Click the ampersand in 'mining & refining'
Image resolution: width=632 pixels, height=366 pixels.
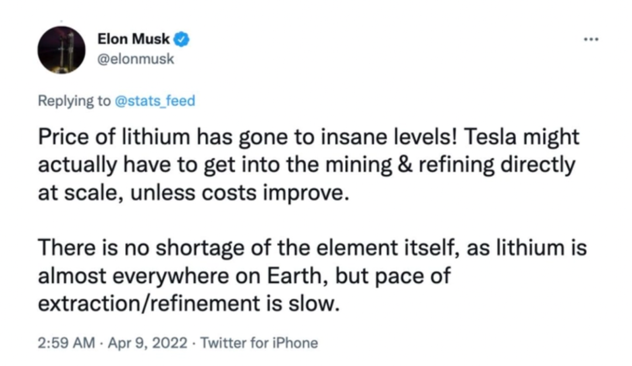(x=405, y=165)
